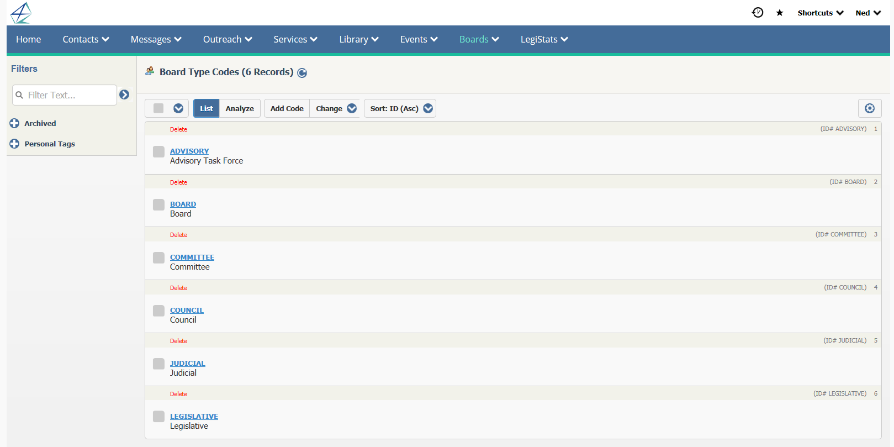Delete the LEGISLATIVE record
Viewport: 894px width, 447px height.
[178, 394]
